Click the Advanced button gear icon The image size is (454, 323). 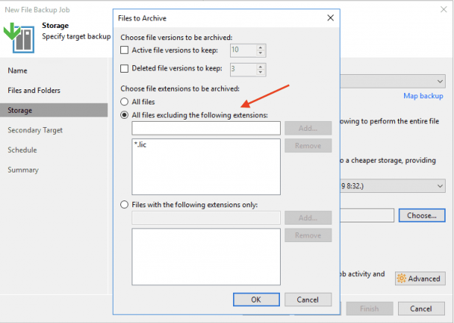400,278
